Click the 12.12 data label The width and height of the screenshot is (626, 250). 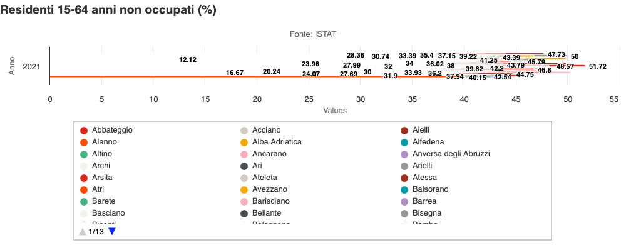(x=188, y=59)
